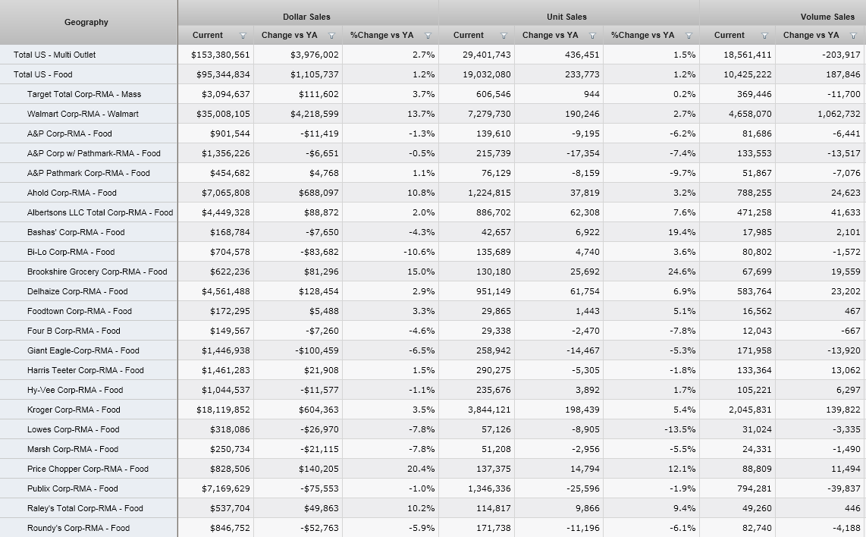
Task: Open filter for Unit Sales Change vs YA
Action: pos(592,36)
